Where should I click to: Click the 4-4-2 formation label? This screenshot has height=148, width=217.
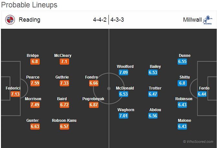click(x=100, y=20)
